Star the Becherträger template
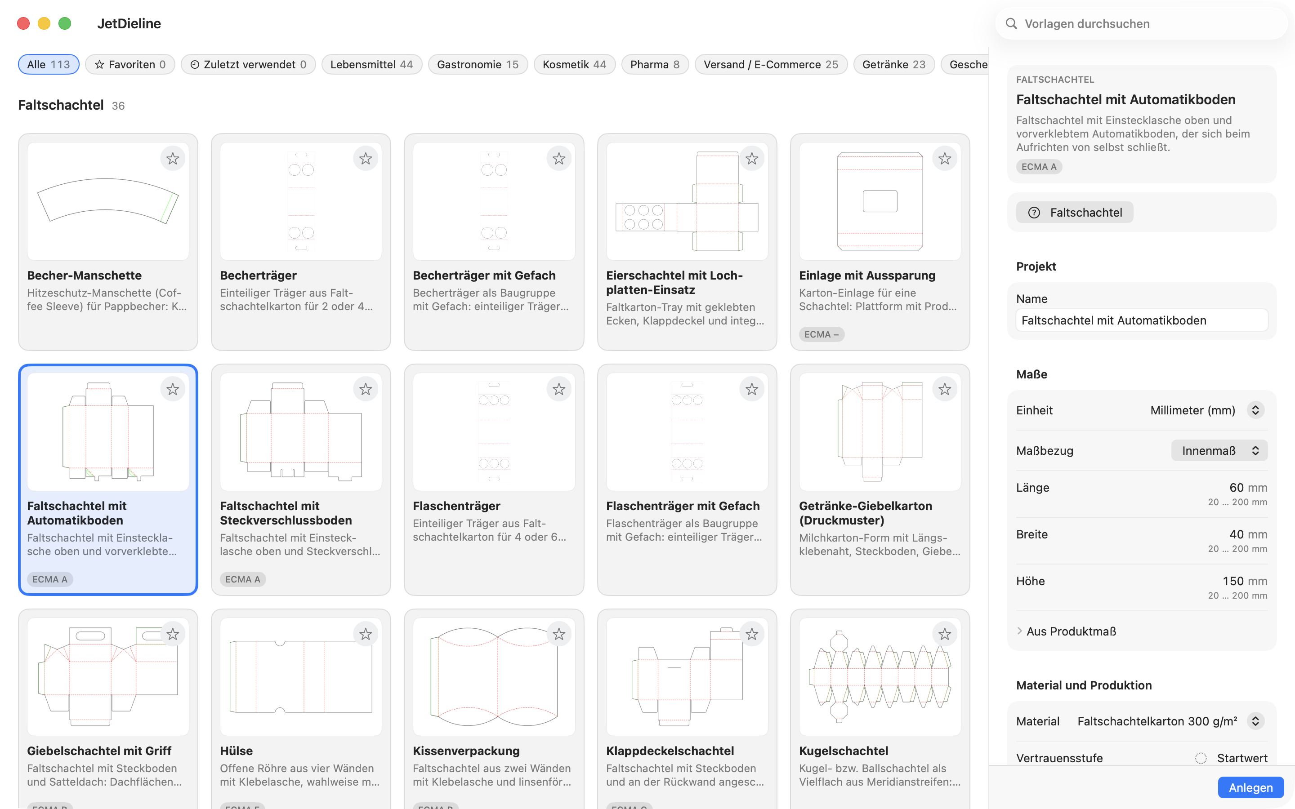The image size is (1295, 809). pos(366,158)
